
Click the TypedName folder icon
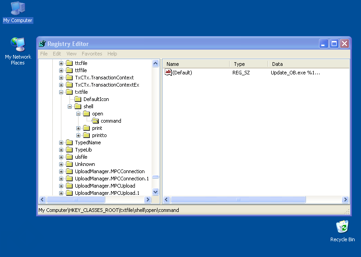[x=69, y=142]
